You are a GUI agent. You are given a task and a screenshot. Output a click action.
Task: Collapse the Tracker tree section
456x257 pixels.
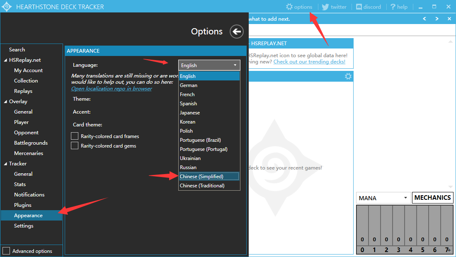pyautogui.click(x=5, y=164)
